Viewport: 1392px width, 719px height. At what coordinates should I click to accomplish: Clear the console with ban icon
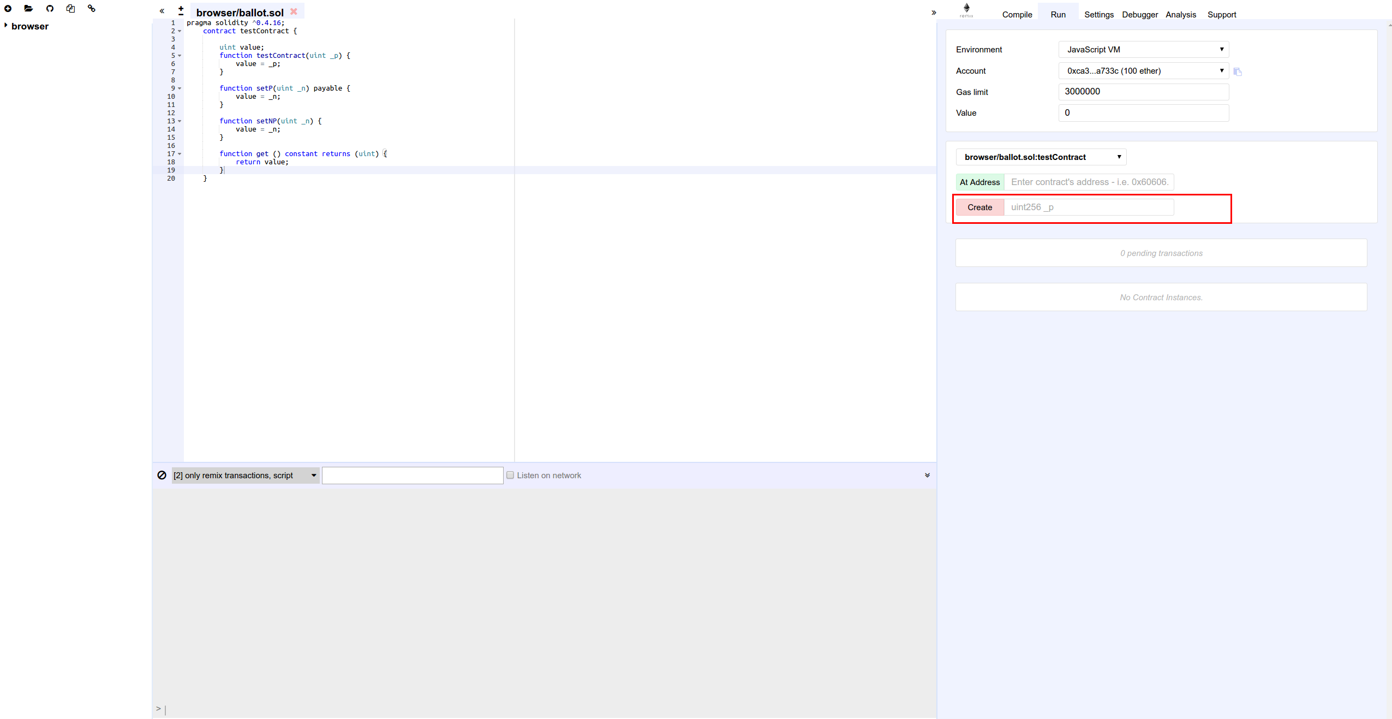(x=162, y=475)
